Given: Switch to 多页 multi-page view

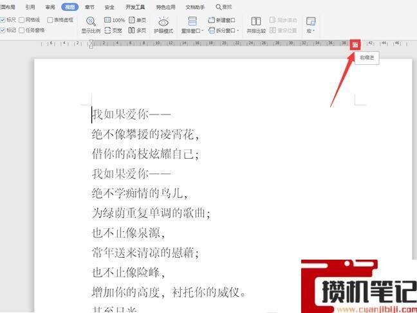Looking at the screenshot, I should click(137, 31).
